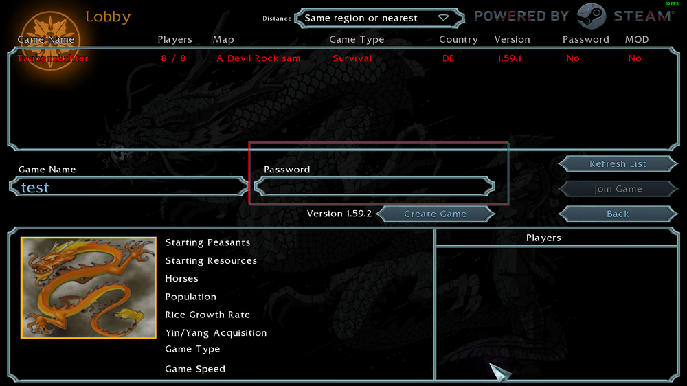
Task: Click the arrow on the Distance selector
Action: (x=443, y=18)
